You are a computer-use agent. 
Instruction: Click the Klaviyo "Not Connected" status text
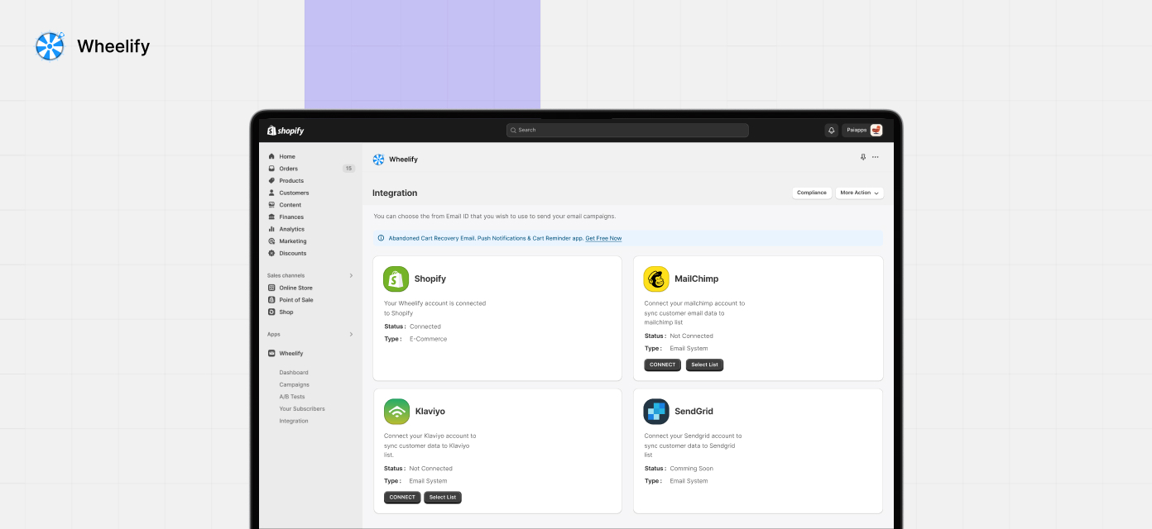coord(431,469)
